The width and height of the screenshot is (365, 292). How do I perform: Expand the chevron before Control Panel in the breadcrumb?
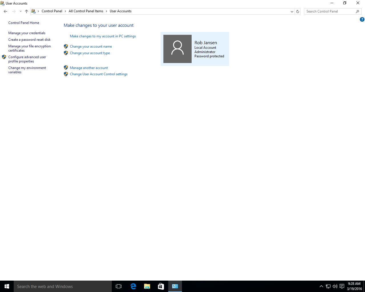(38, 11)
